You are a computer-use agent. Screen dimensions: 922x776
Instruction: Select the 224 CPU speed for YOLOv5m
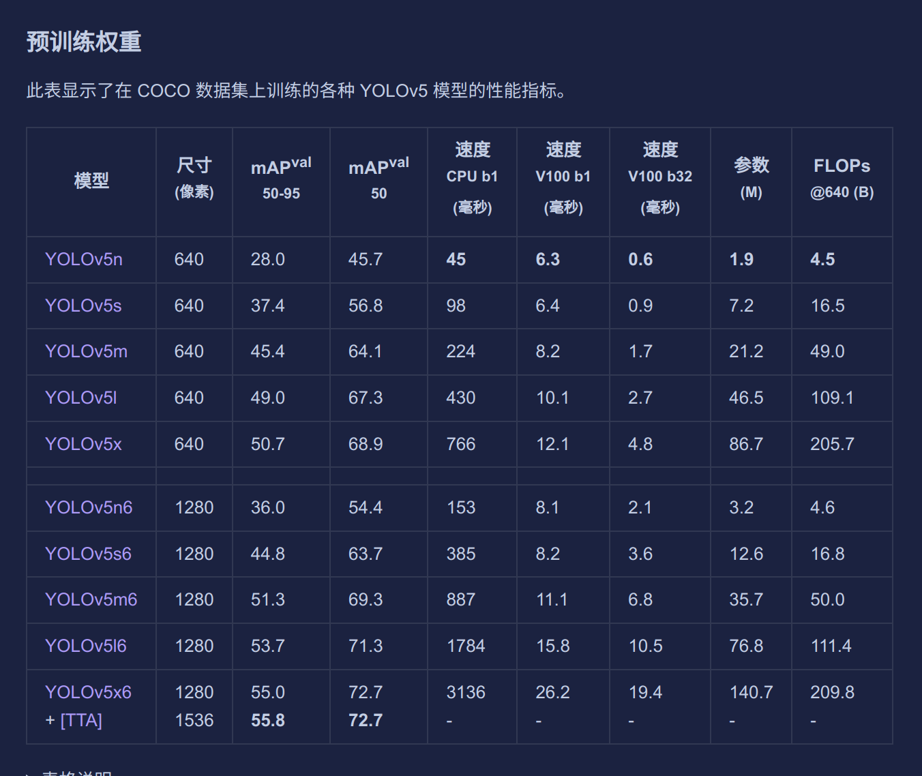click(x=460, y=351)
